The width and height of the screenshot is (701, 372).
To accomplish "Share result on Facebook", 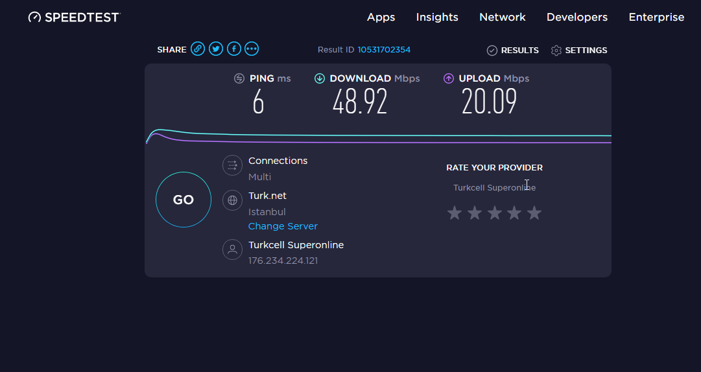I will (x=234, y=49).
